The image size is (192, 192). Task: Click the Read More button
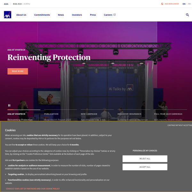[x=18, y=71]
